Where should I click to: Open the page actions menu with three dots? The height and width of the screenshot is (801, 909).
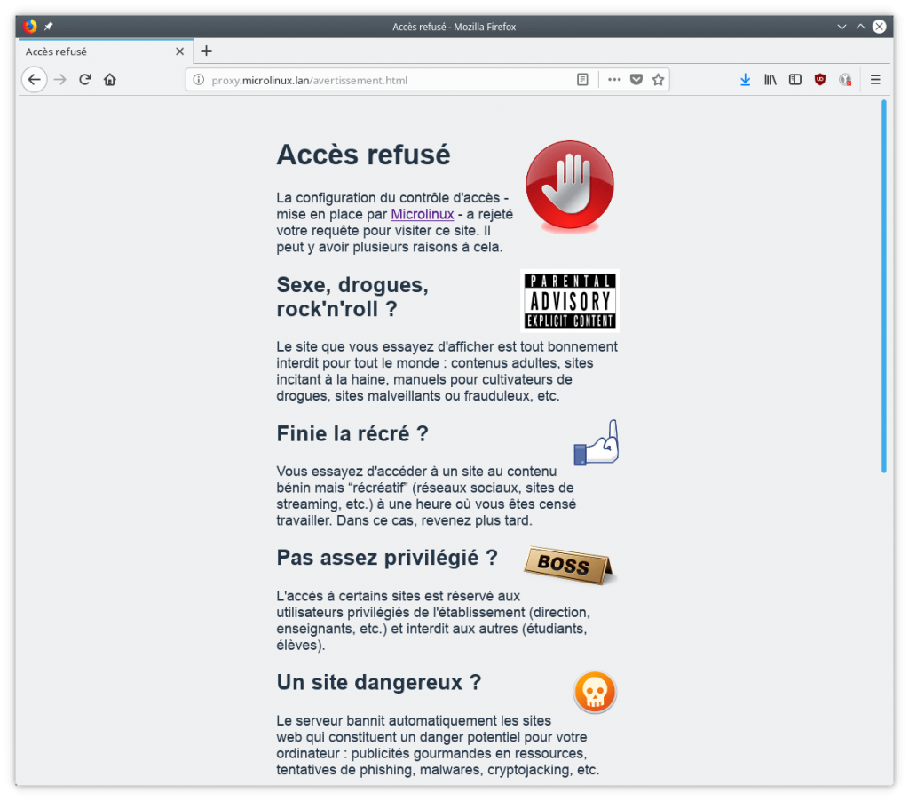click(613, 79)
